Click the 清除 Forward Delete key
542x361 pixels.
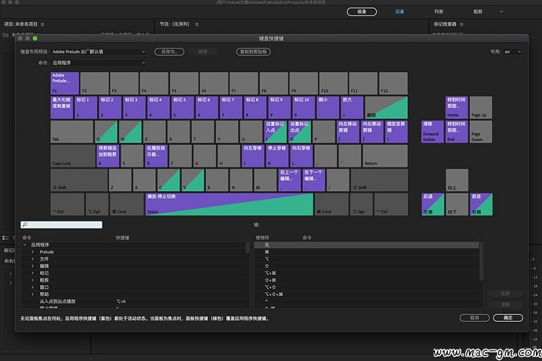click(x=432, y=131)
